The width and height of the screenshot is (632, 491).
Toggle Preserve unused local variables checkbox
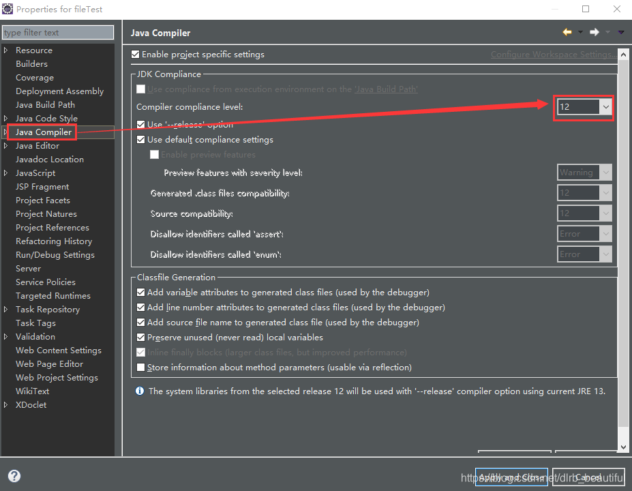[140, 338]
